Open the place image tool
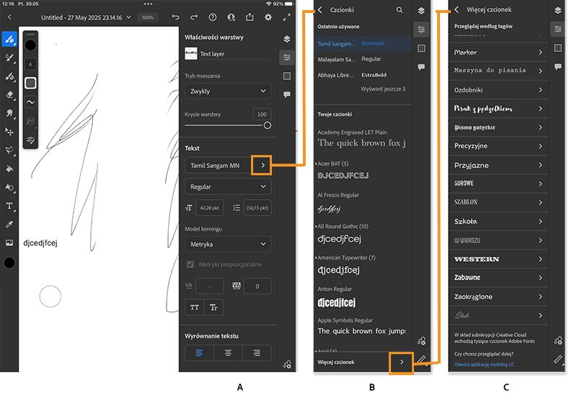 [9, 242]
